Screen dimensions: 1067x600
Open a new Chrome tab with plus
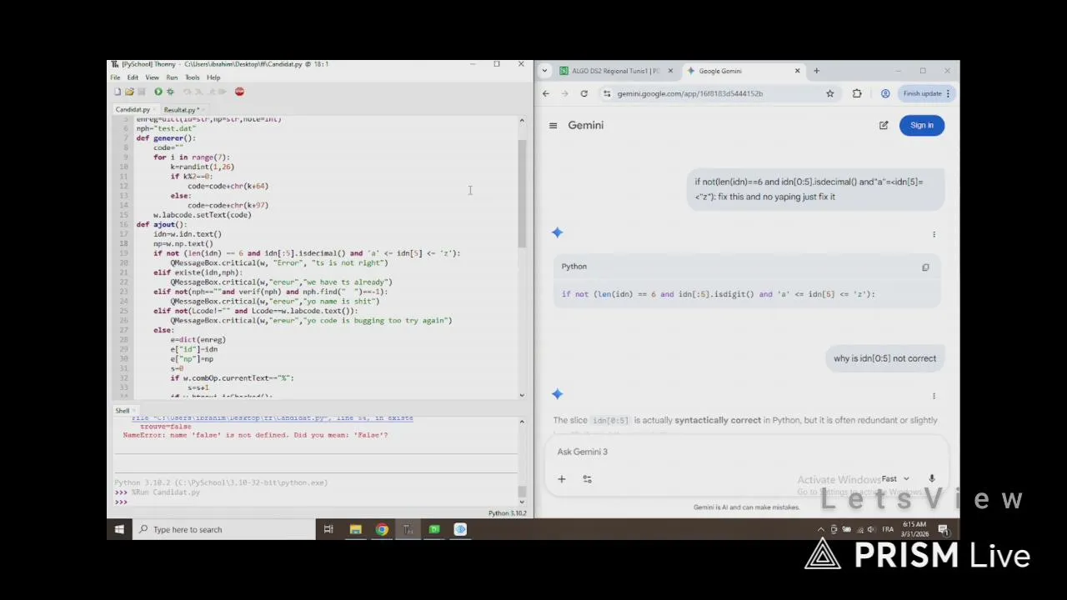pyautogui.click(x=816, y=71)
